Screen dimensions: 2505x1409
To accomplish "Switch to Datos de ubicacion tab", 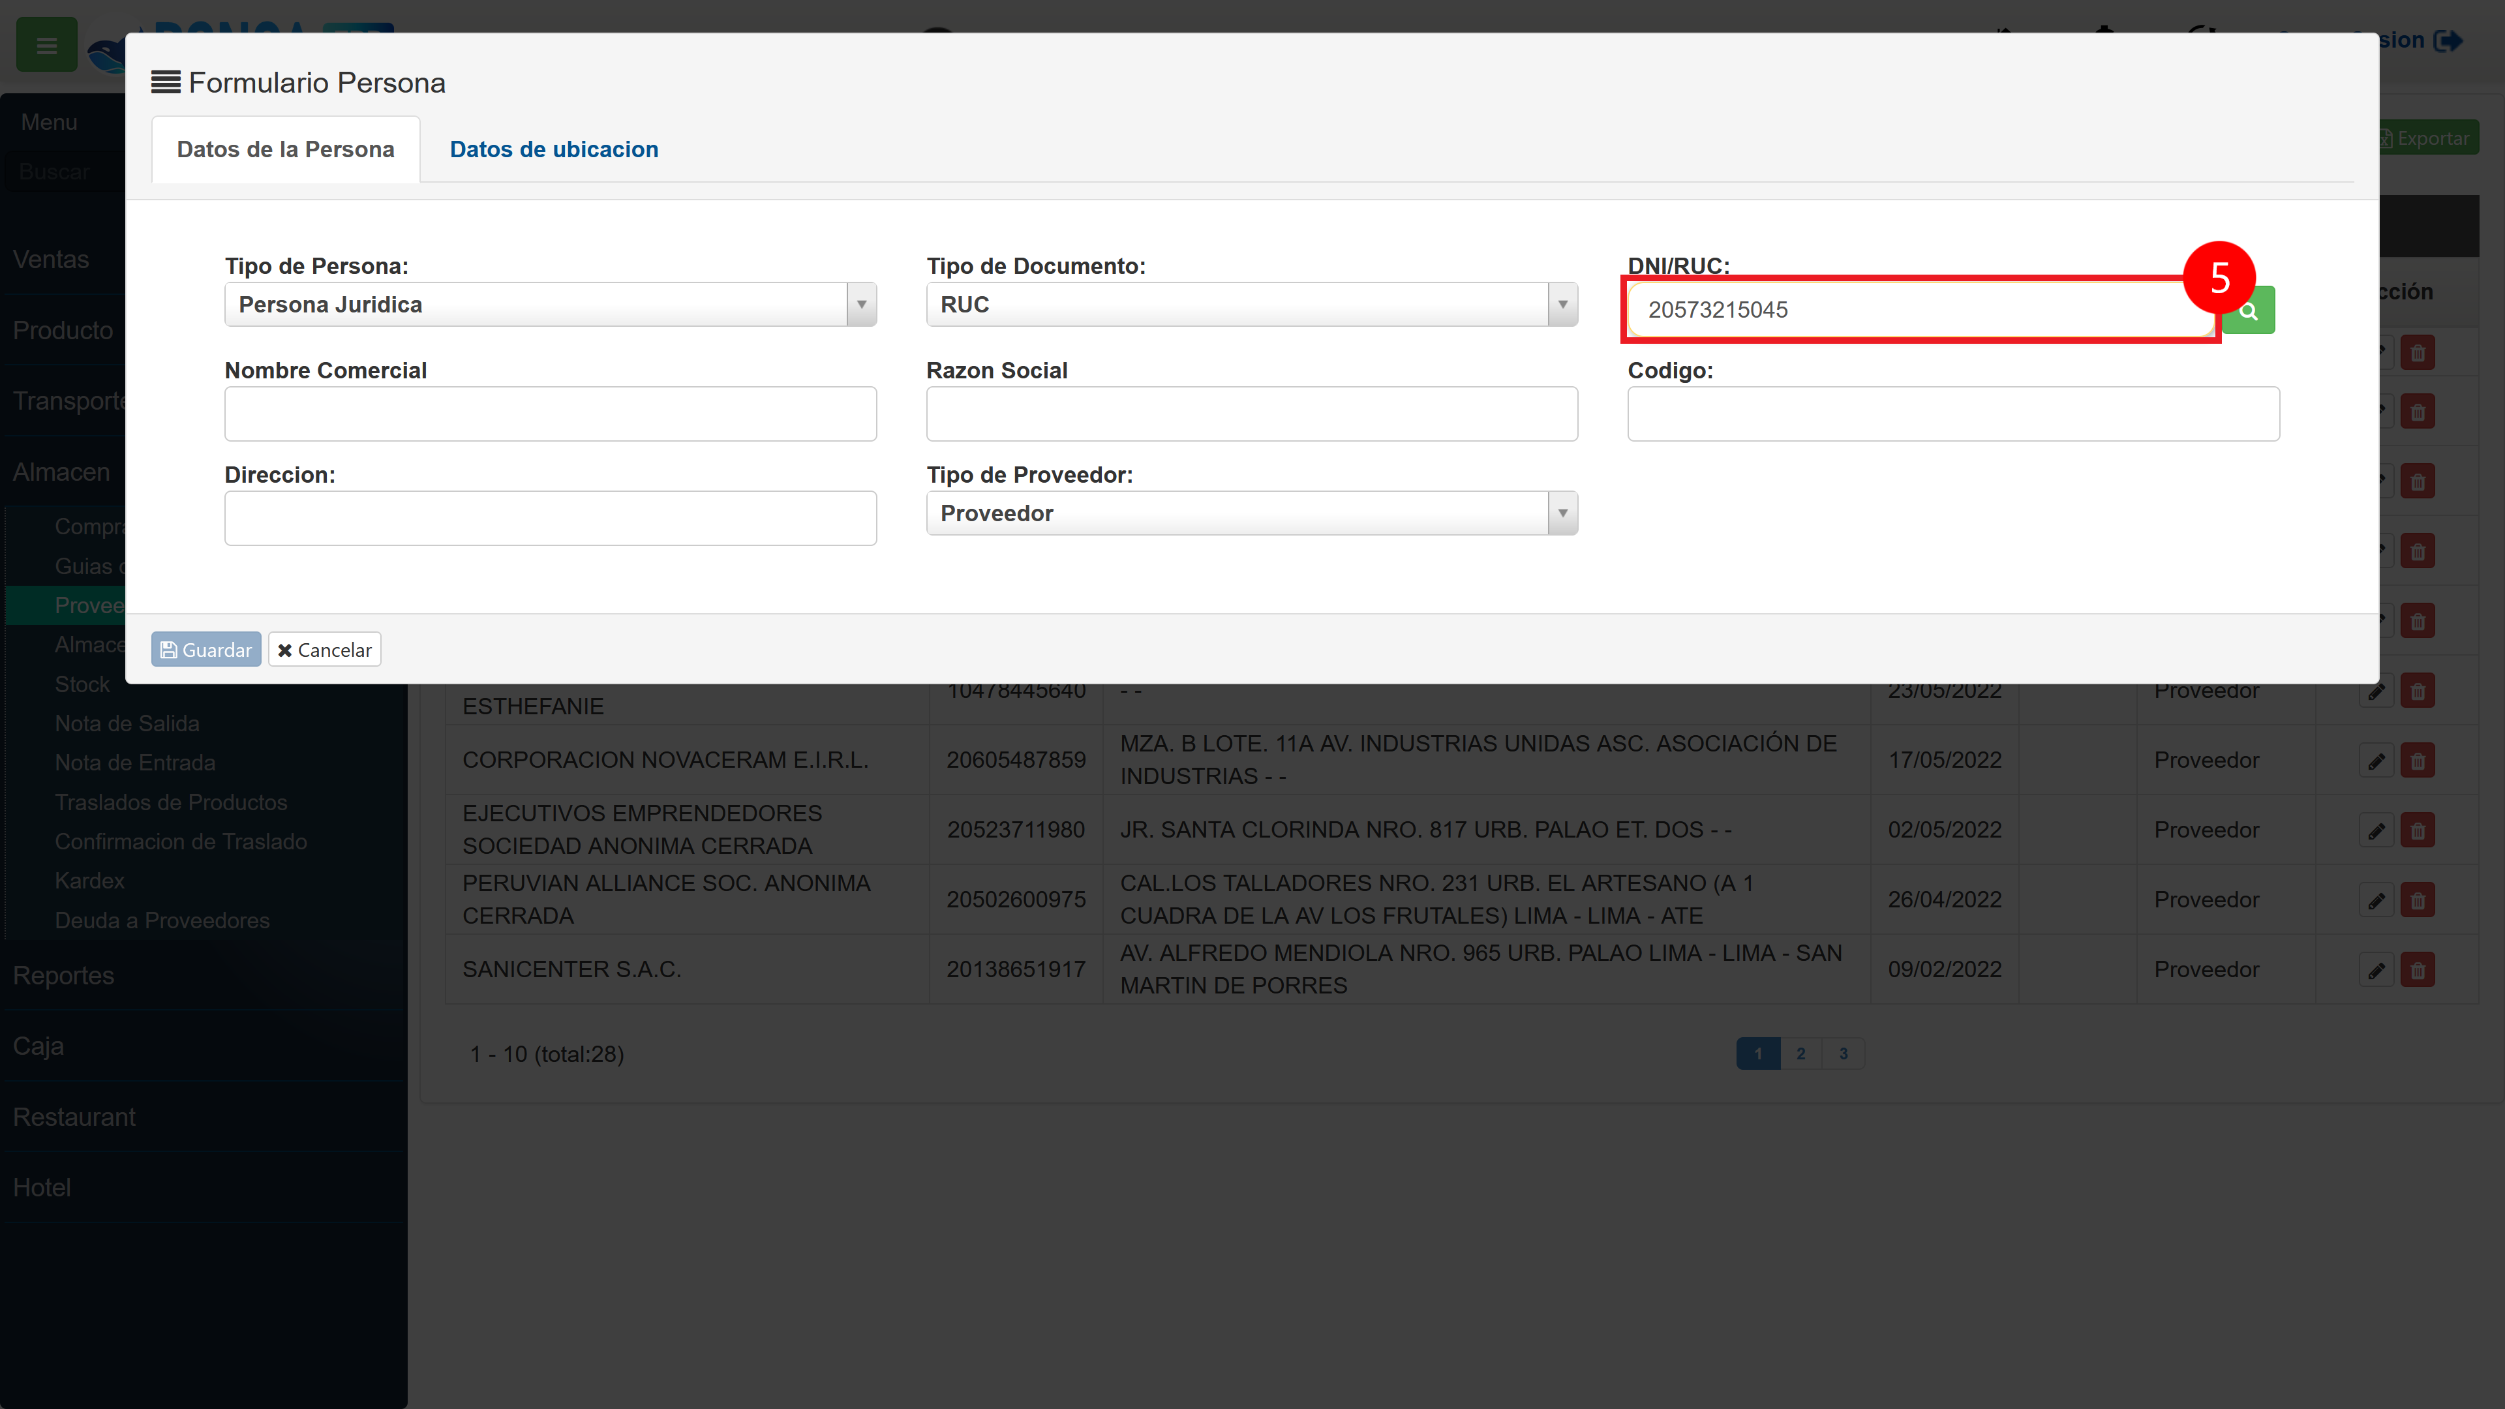I will [553, 150].
